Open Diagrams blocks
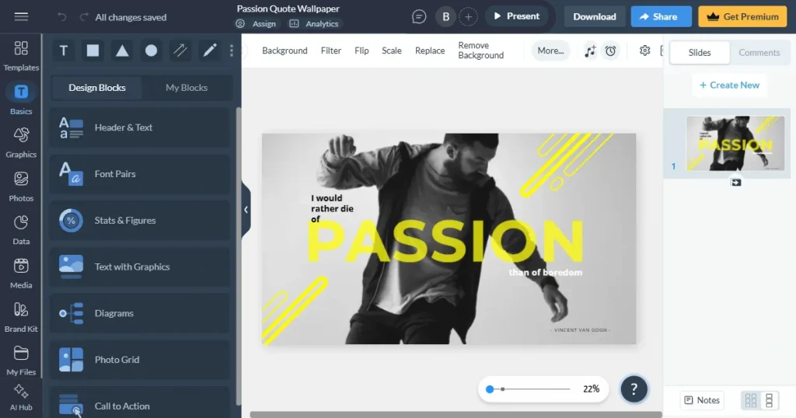Viewport: 796px width, 418px height. tap(140, 314)
